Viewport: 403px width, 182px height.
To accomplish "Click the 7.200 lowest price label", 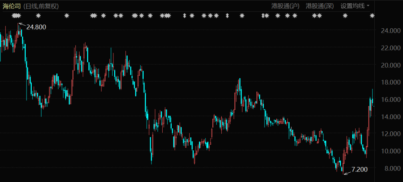I will (x=359, y=169).
